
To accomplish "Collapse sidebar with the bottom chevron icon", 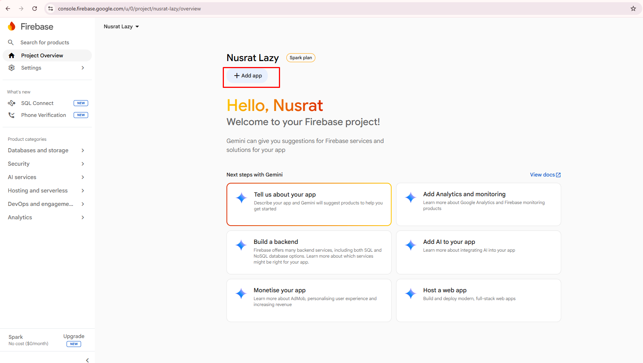I will coord(87,360).
